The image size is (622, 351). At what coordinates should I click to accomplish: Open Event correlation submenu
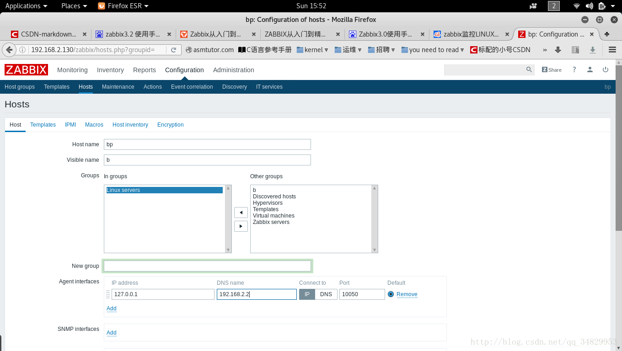coord(192,87)
